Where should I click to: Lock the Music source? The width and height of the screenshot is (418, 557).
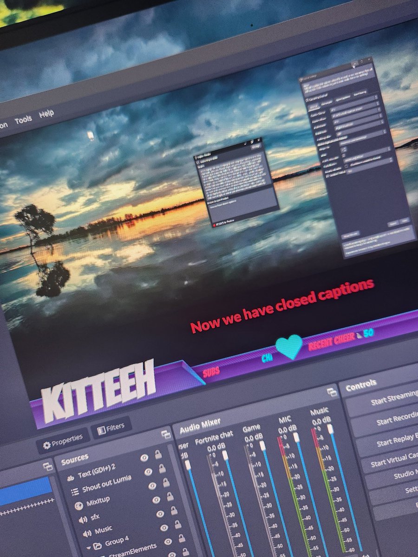[174, 511]
